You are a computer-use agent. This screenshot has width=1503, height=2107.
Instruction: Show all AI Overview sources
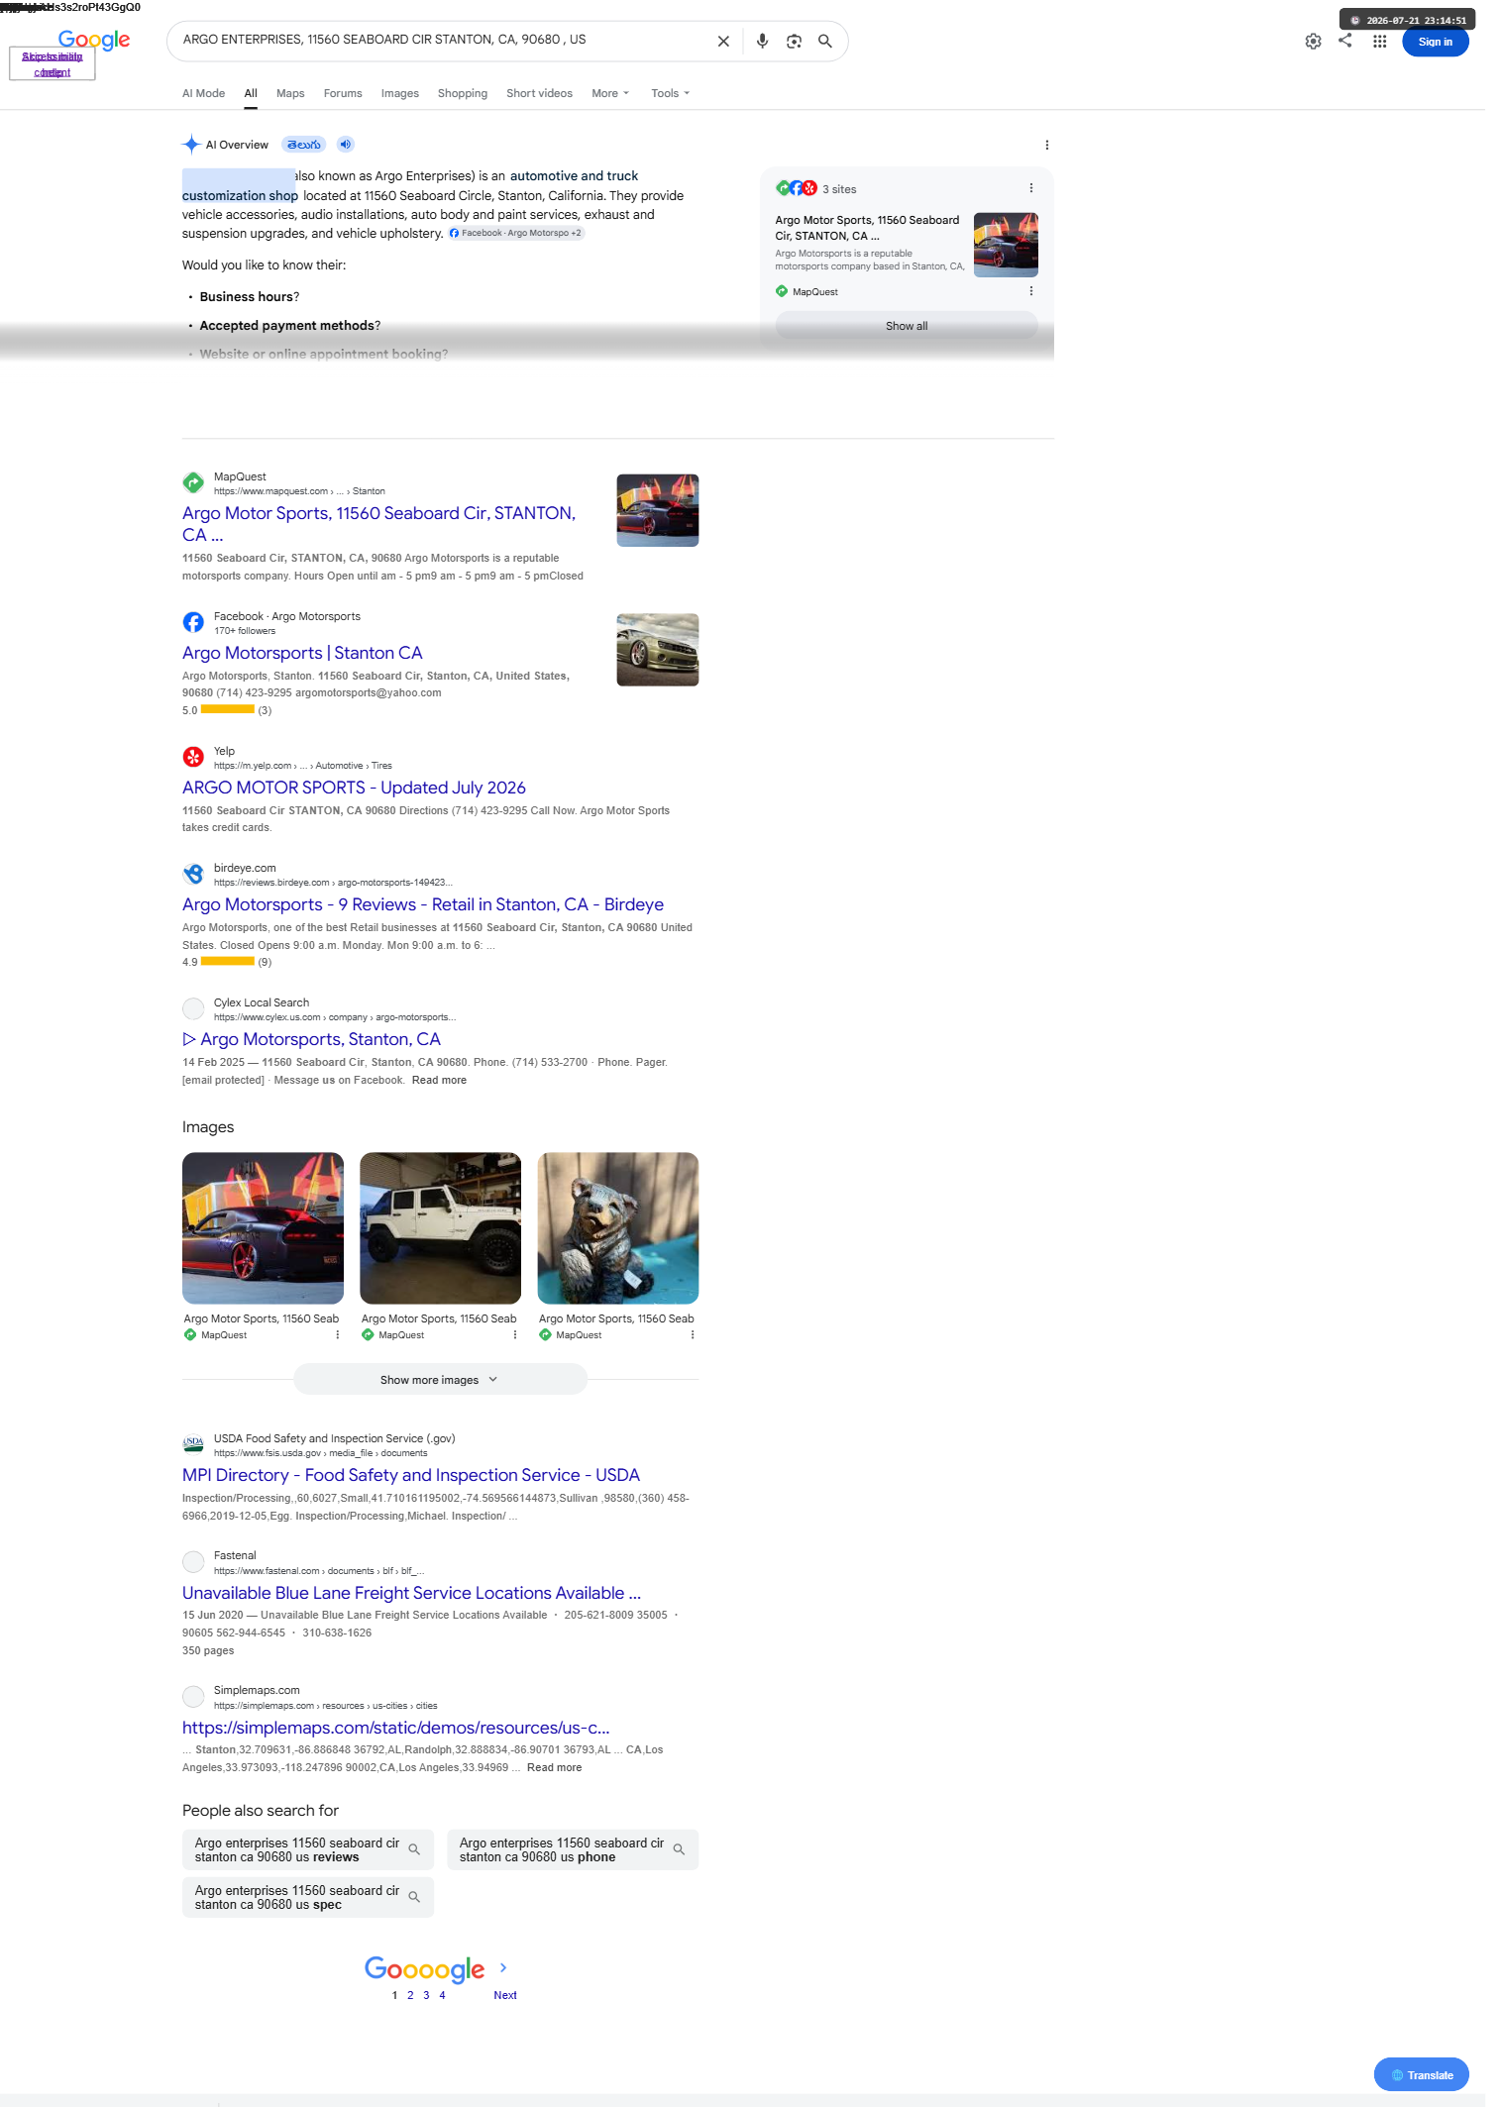(x=907, y=326)
